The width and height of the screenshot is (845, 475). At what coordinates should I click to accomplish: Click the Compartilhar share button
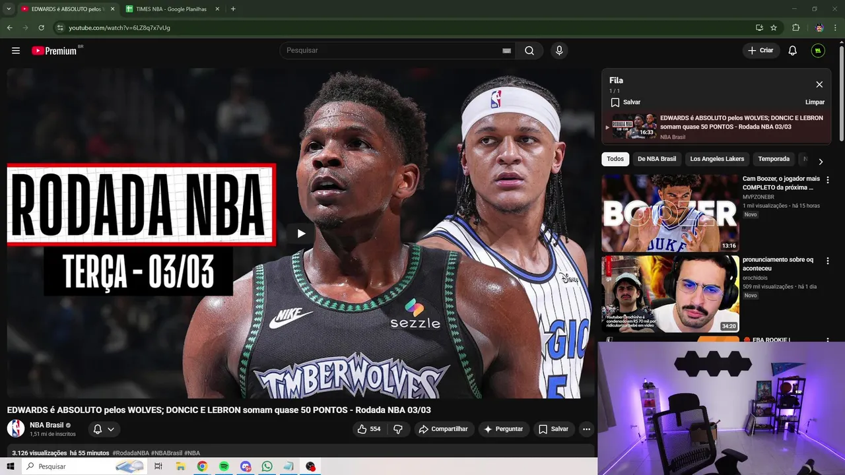[443, 429]
